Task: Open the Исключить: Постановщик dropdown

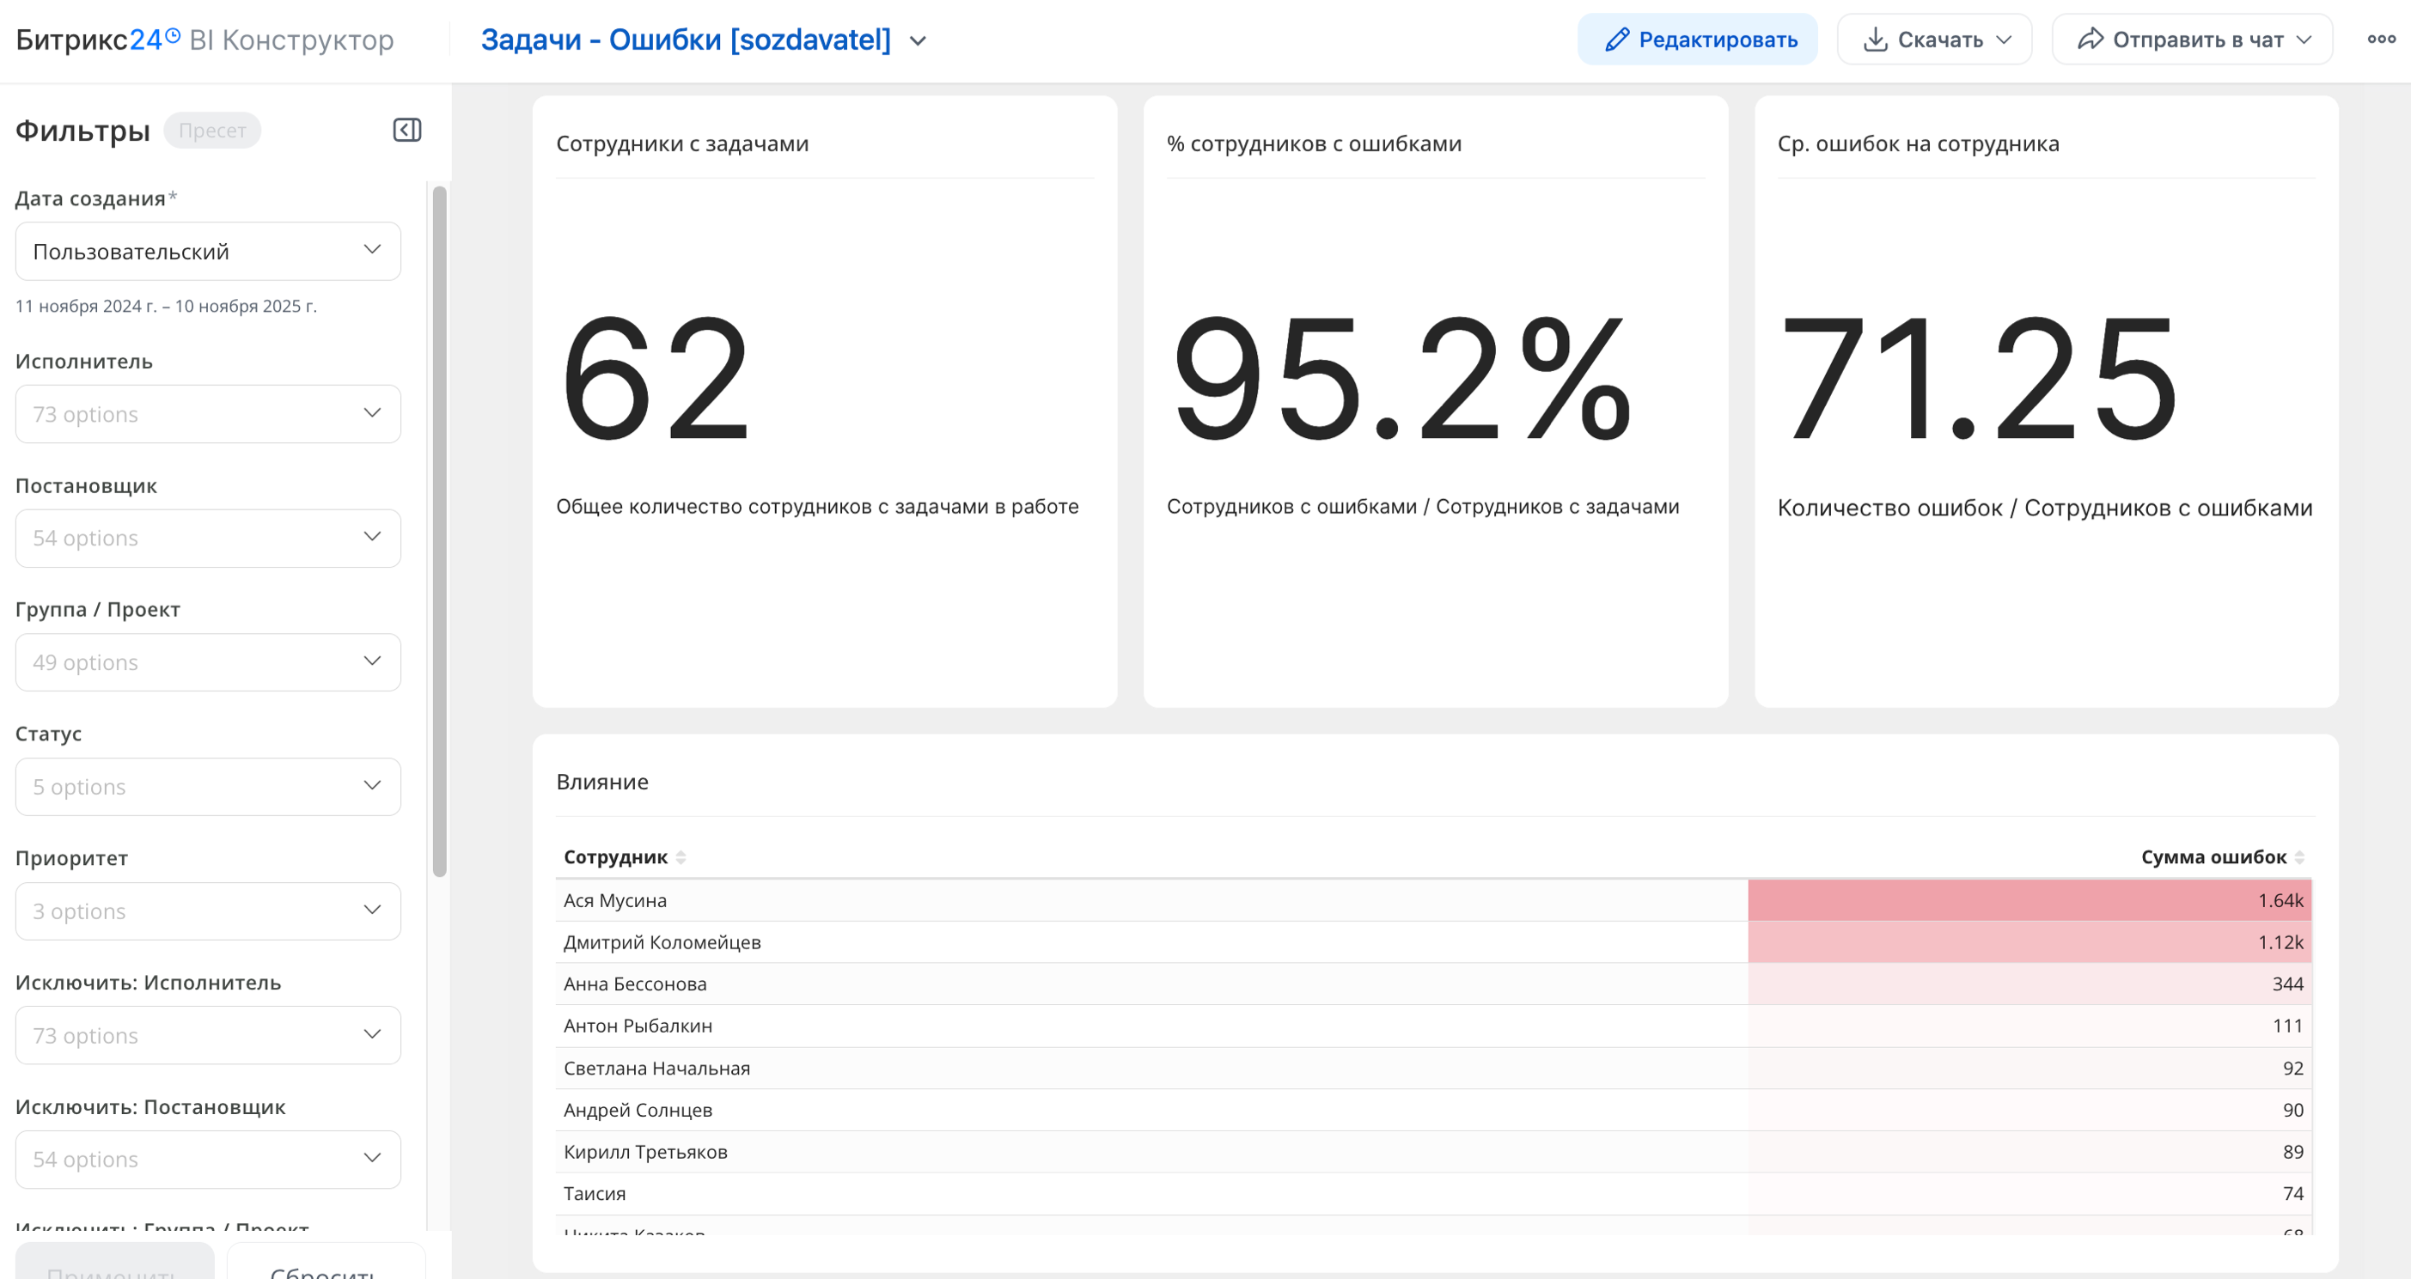Action: click(208, 1160)
